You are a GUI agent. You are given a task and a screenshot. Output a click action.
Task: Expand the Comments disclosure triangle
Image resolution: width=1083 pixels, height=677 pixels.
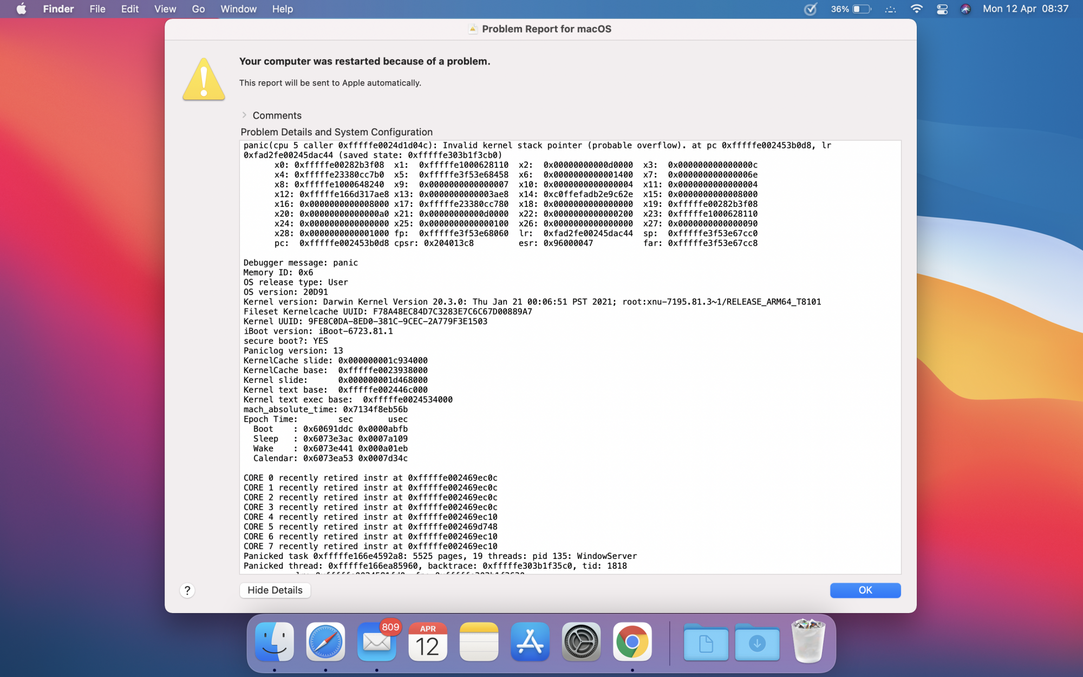244,115
